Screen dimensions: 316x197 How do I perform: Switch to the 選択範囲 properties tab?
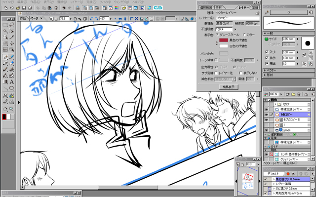tap(206, 7)
